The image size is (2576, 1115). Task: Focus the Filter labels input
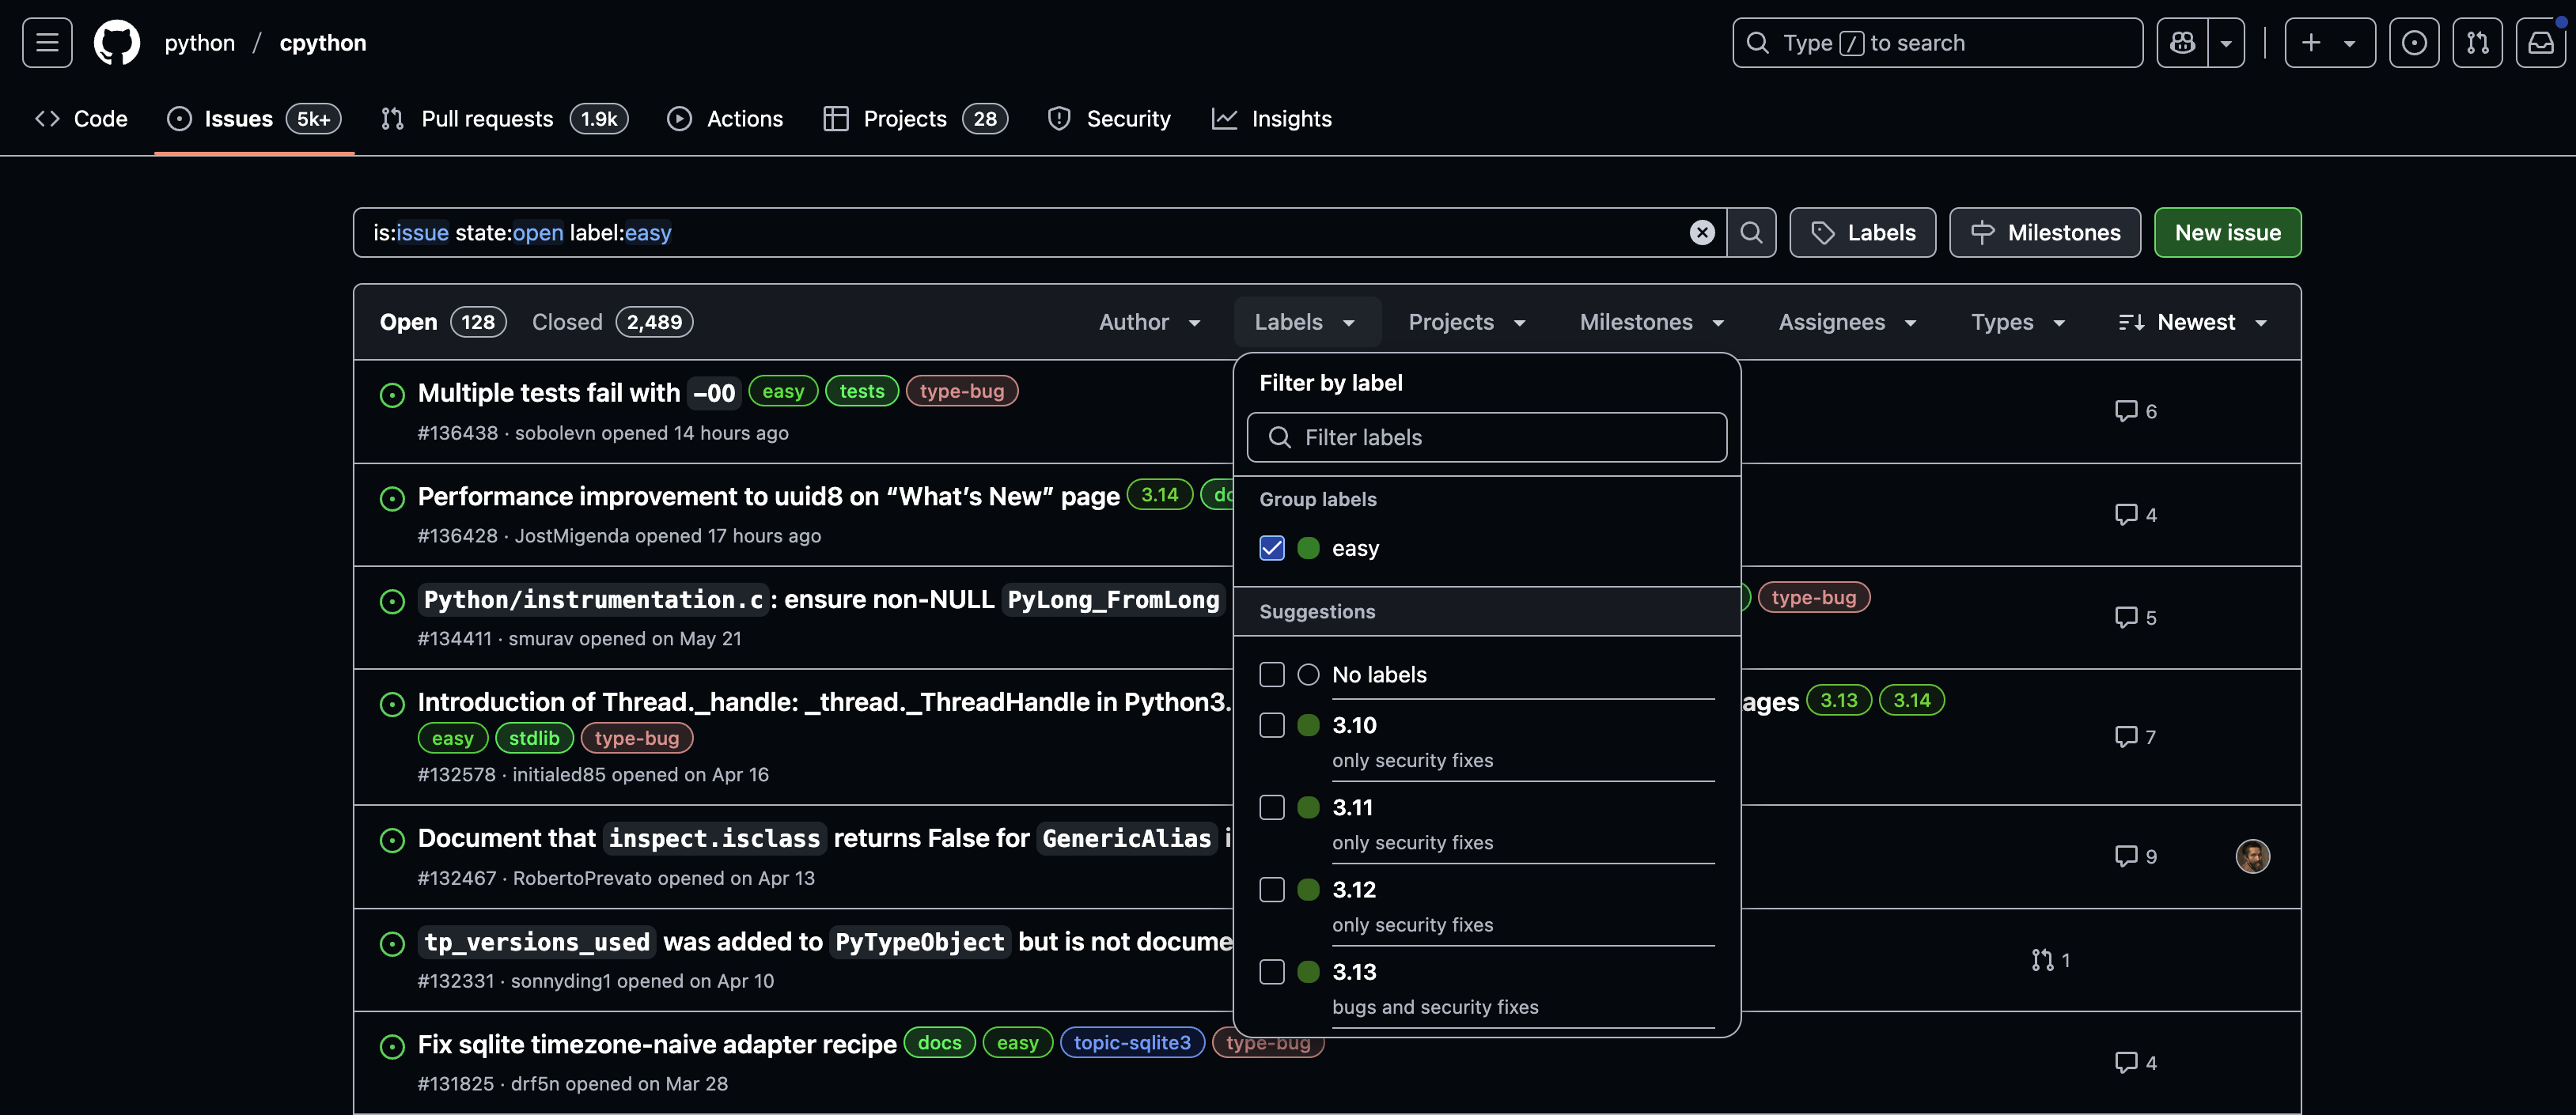point(1486,437)
